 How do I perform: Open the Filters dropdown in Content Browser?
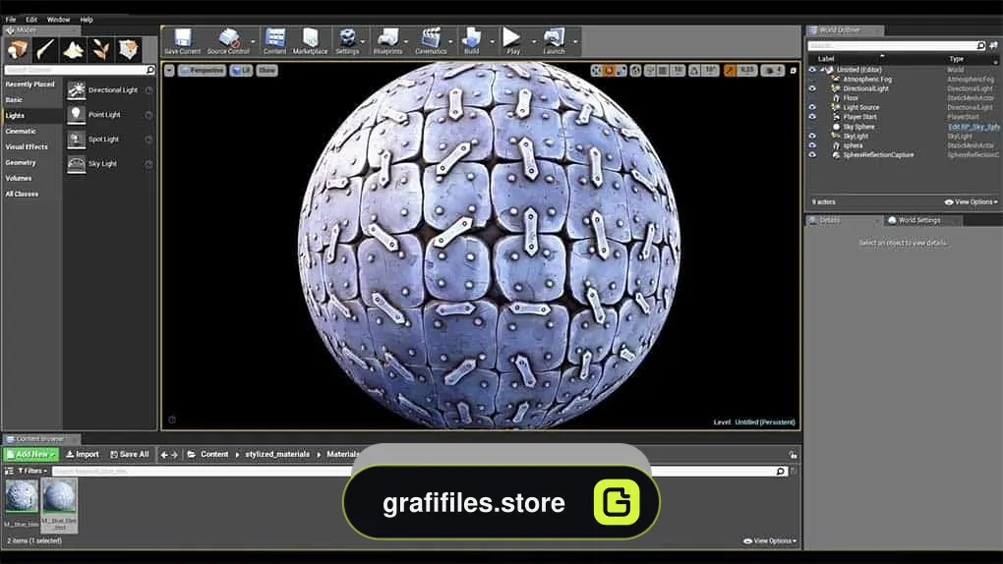pos(32,471)
